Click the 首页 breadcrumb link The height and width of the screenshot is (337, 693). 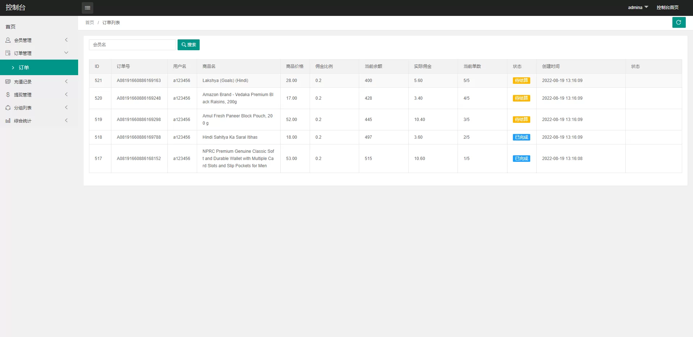coord(90,23)
